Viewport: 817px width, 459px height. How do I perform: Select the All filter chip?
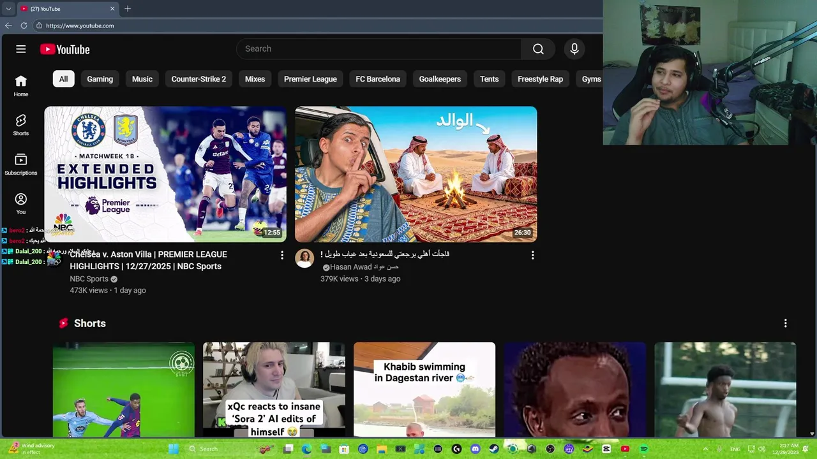(x=63, y=79)
